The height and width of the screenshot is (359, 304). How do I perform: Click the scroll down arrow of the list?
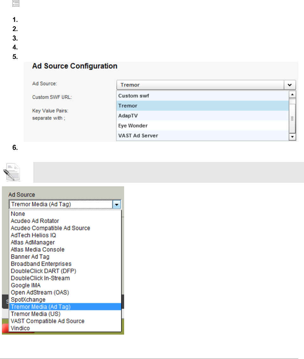tap(292, 137)
